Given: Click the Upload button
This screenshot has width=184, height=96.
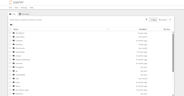Looking at the screenshot, I should coord(163,20).
